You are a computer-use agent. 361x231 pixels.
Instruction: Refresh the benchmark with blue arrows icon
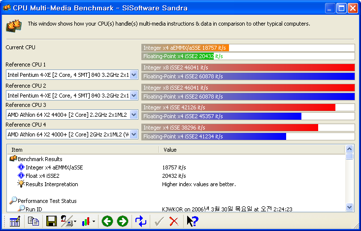(141, 221)
